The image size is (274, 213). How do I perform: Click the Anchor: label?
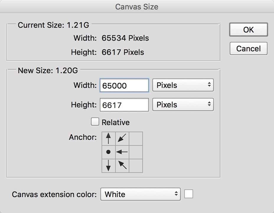[x=83, y=137]
